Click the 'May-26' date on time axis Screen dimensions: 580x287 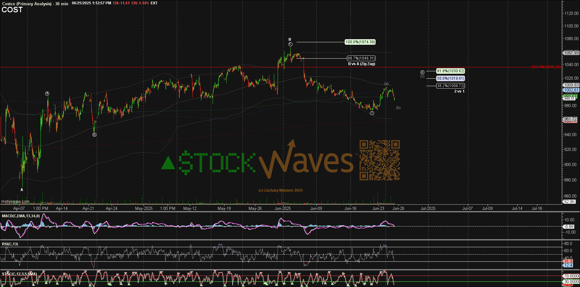tap(255, 208)
